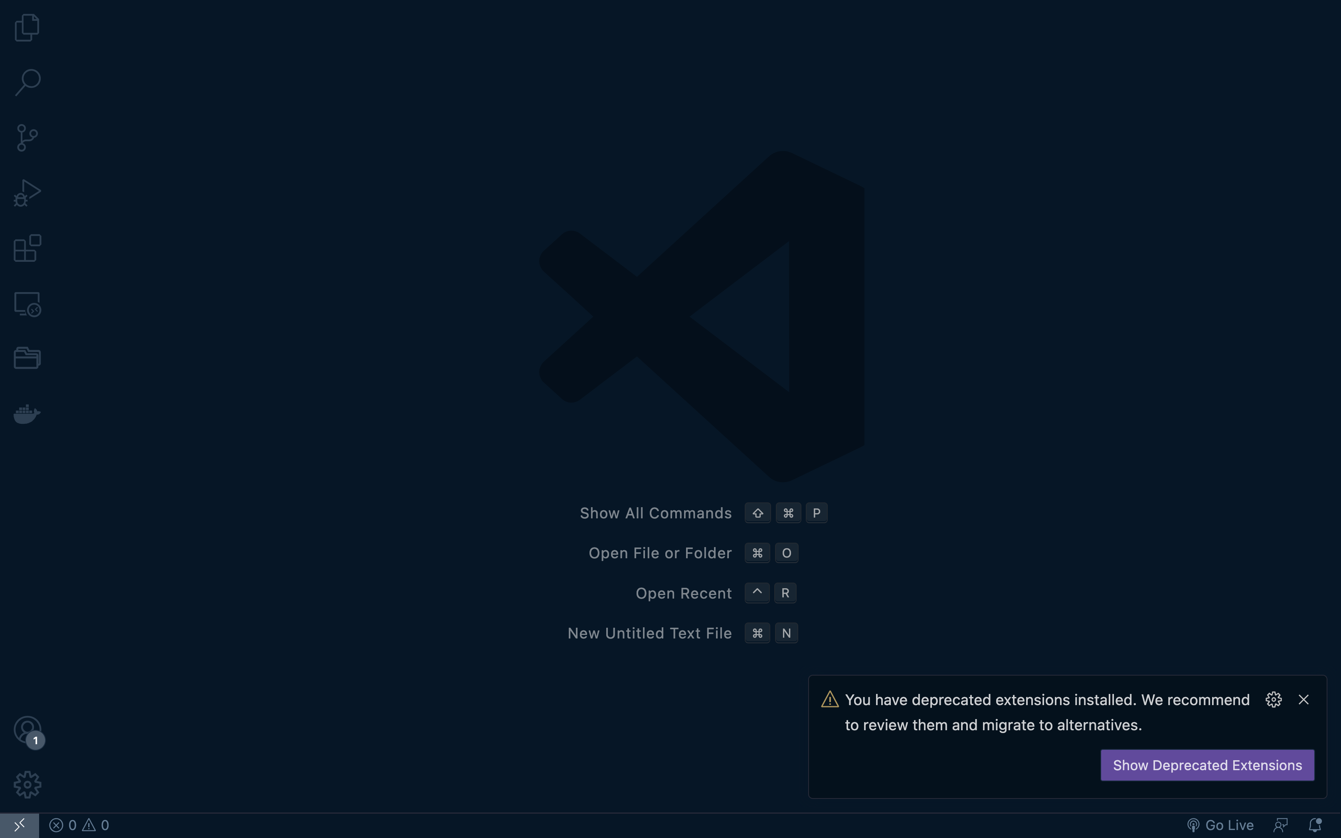Open Run and Debug view

pos(27,193)
